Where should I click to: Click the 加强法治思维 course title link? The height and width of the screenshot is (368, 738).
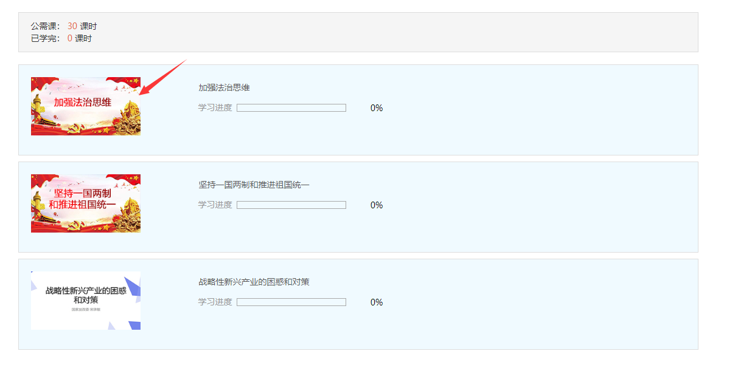pos(224,87)
